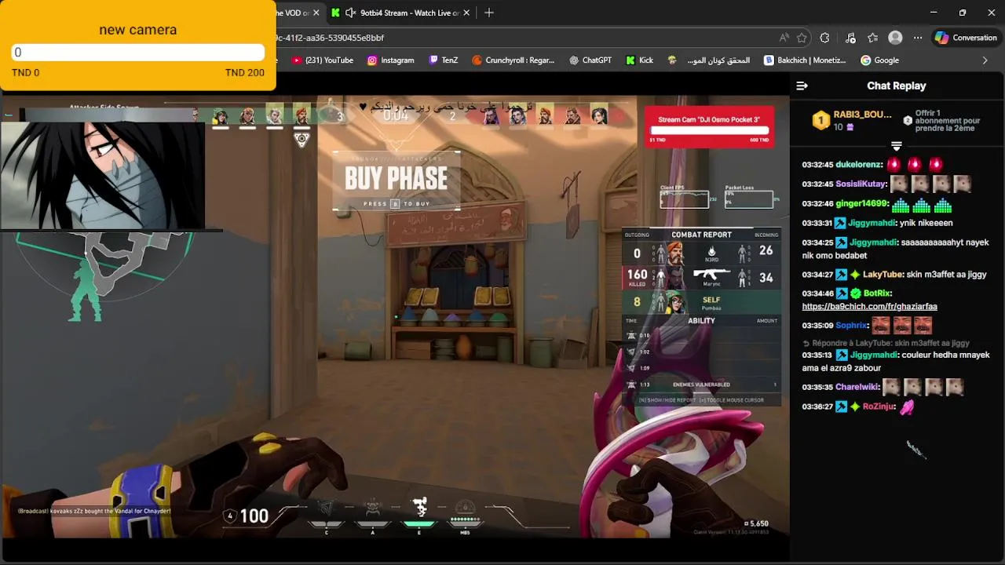Click the BUY PHASE banner in video
Image resolution: width=1005 pixels, height=565 pixels.
pyautogui.click(x=396, y=180)
